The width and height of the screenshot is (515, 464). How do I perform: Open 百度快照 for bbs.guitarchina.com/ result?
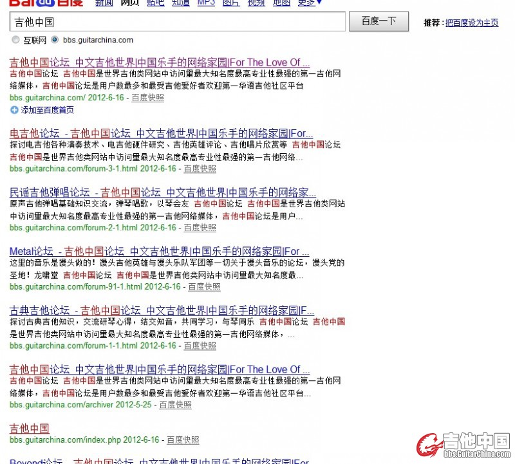tap(148, 98)
